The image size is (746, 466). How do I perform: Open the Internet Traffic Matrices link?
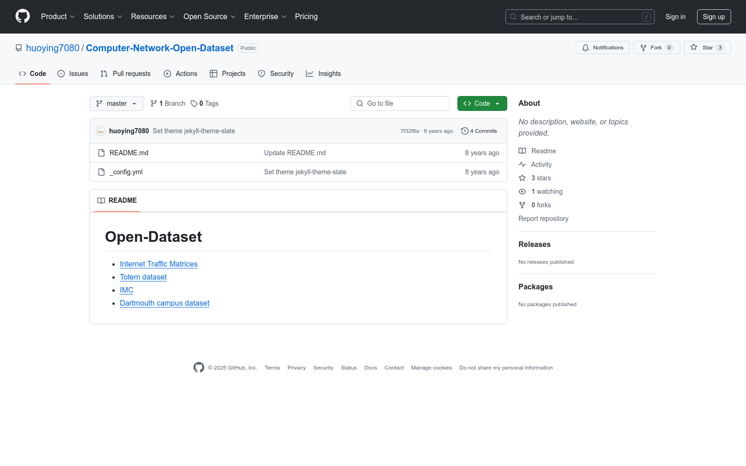click(159, 264)
